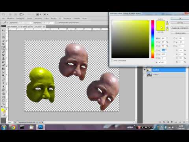Choose the Lab 'a' radio button
This screenshot has height=142, width=189.
pyautogui.click(x=174, y=42)
